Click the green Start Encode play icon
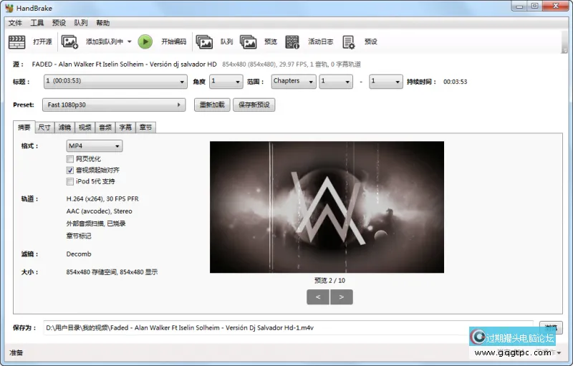This screenshot has width=573, height=366. click(145, 42)
